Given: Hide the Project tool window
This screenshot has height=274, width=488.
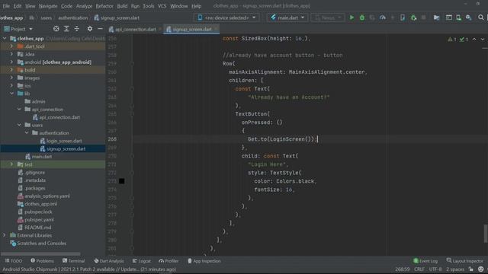Looking at the screenshot, I should point(100,29).
